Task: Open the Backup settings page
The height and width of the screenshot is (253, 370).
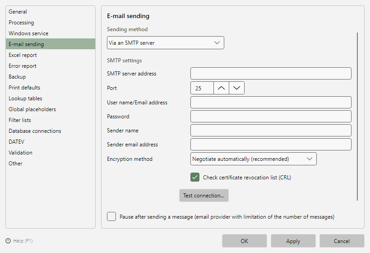Action: [51, 77]
